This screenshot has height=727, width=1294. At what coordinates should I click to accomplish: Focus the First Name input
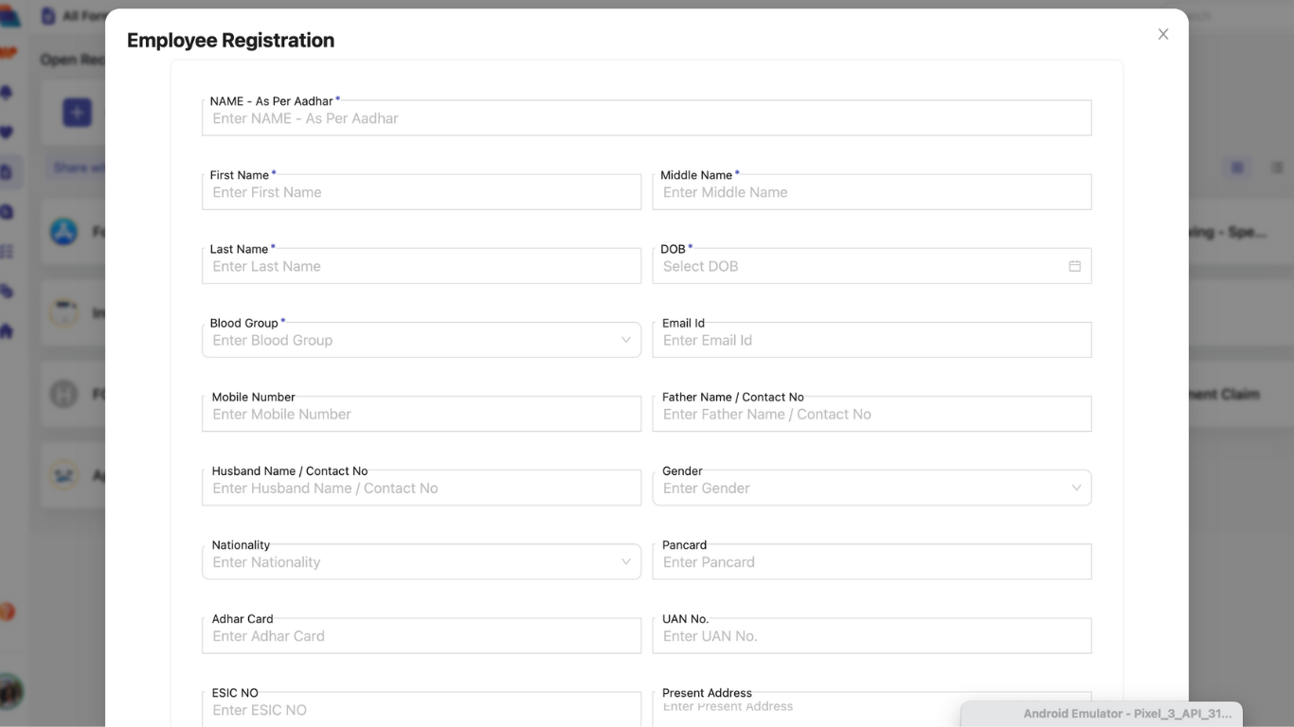[421, 192]
